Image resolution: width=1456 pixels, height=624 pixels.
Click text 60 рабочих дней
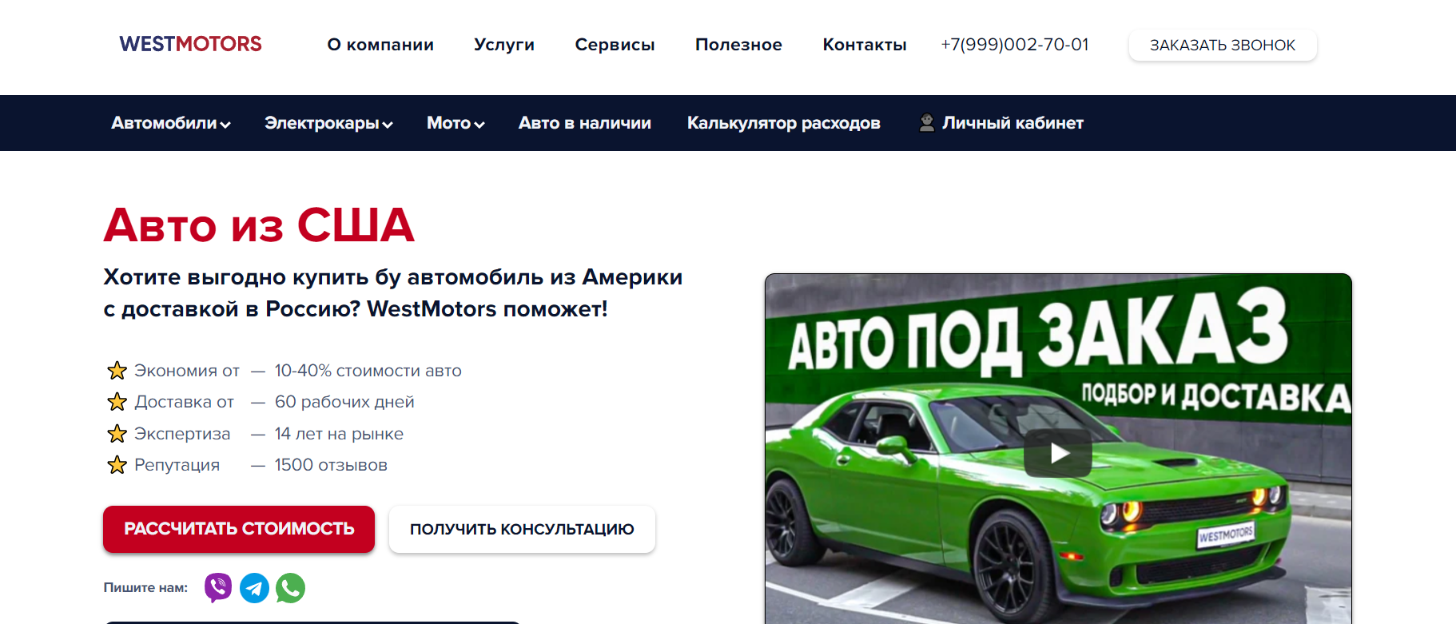coord(344,402)
